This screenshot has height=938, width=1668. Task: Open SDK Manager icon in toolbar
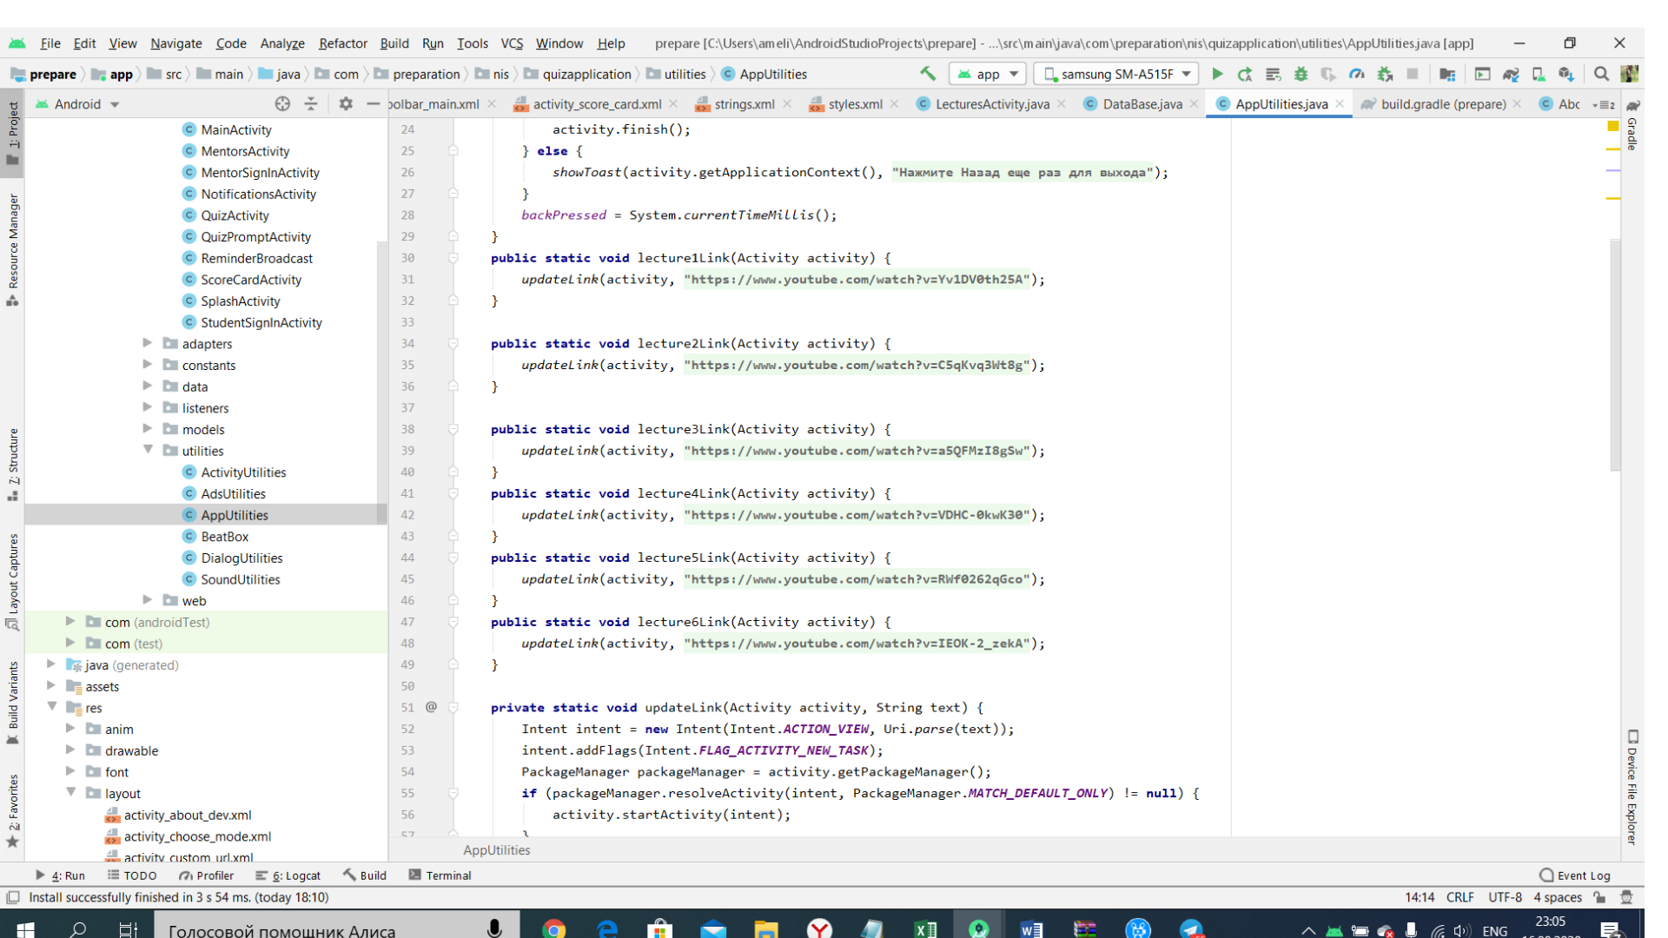tap(1566, 74)
